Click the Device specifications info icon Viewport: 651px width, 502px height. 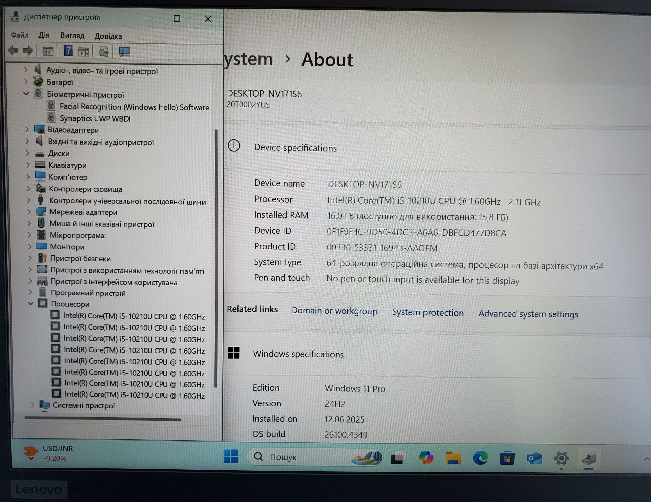[x=234, y=145]
